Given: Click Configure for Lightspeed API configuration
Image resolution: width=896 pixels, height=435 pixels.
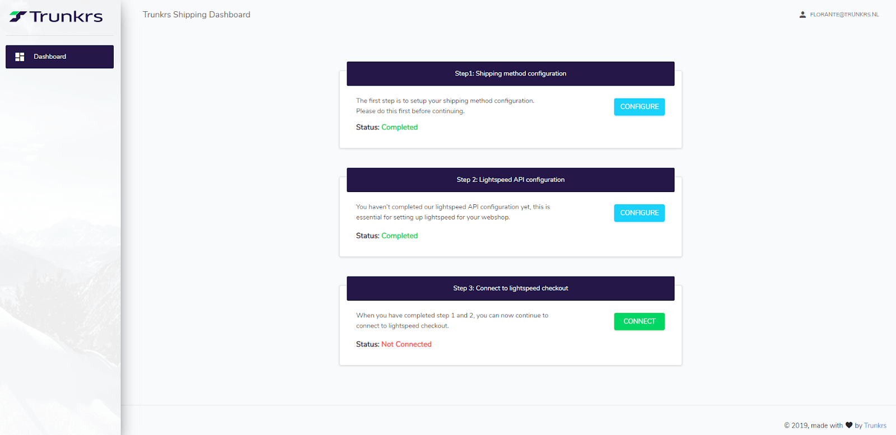Looking at the screenshot, I should click(x=639, y=213).
